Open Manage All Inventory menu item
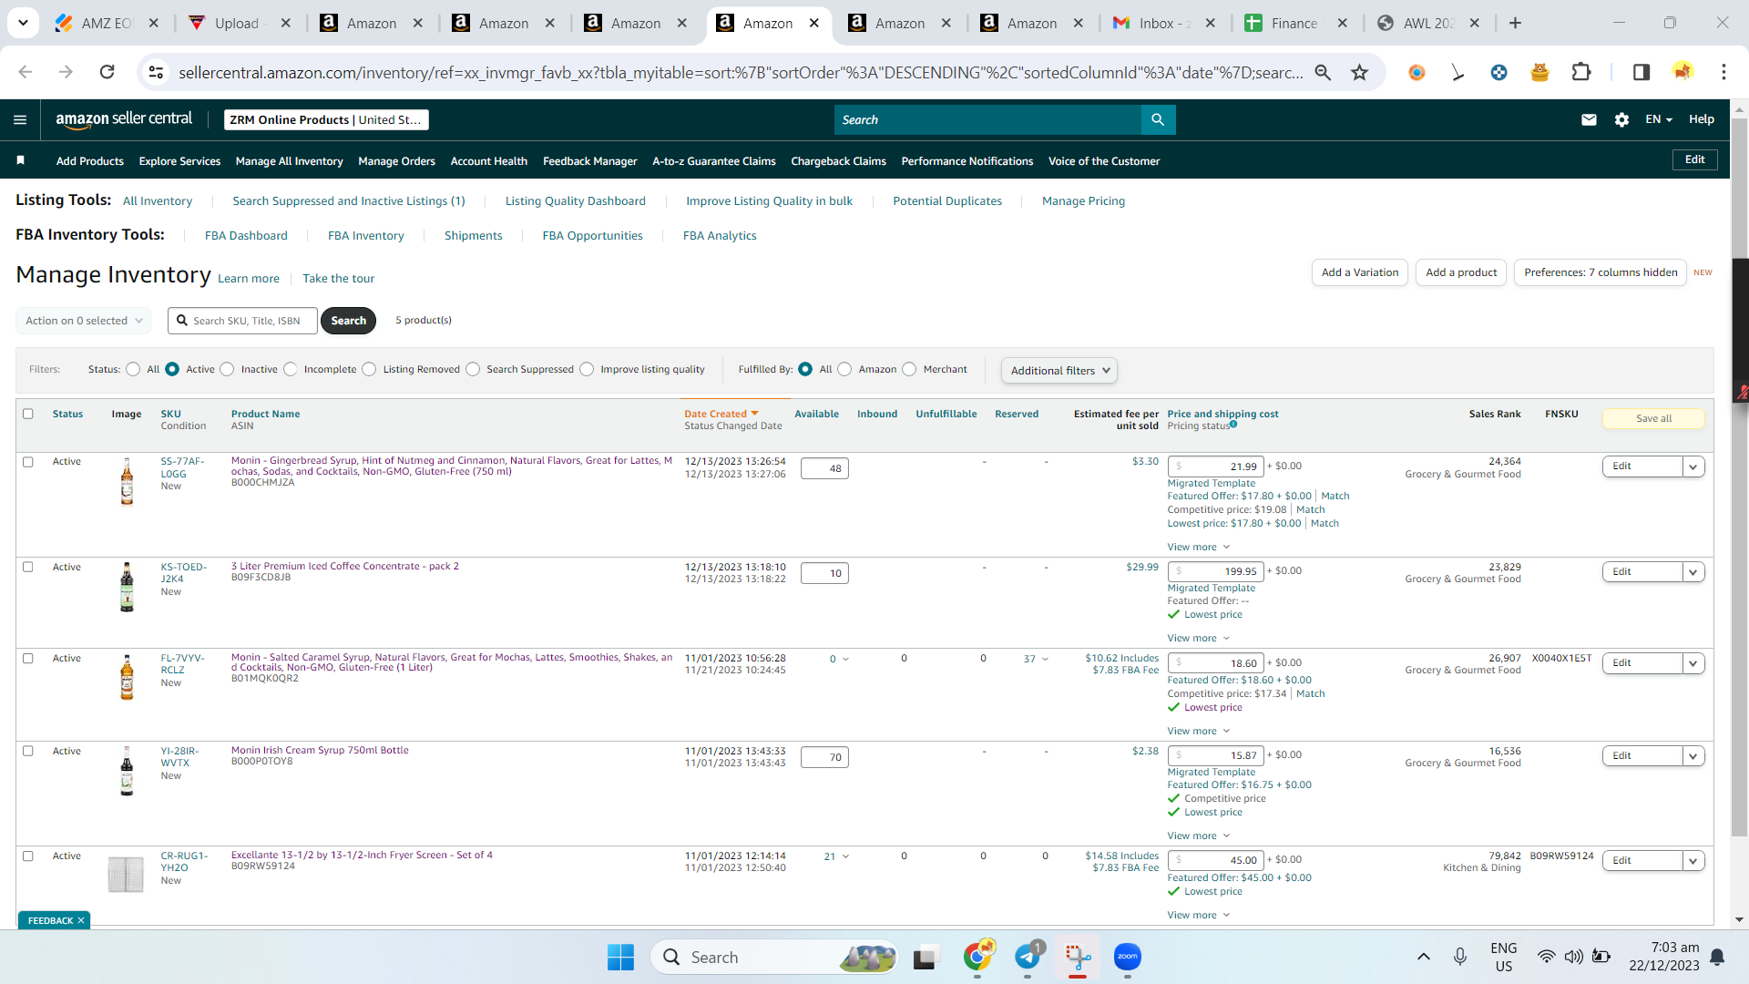The width and height of the screenshot is (1749, 984). click(289, 160)
